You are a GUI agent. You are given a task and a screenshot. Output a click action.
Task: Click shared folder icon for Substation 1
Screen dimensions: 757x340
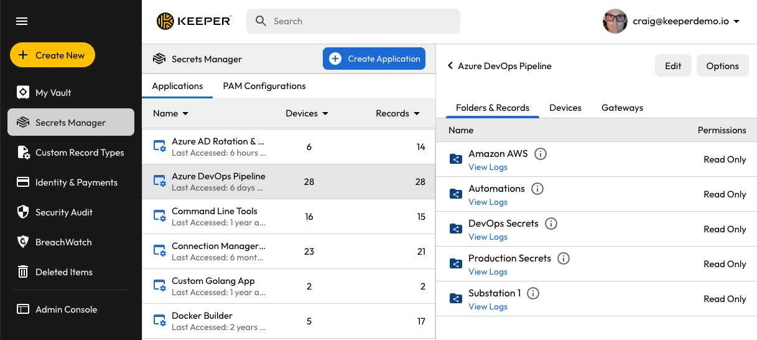[x=456, y=299]
